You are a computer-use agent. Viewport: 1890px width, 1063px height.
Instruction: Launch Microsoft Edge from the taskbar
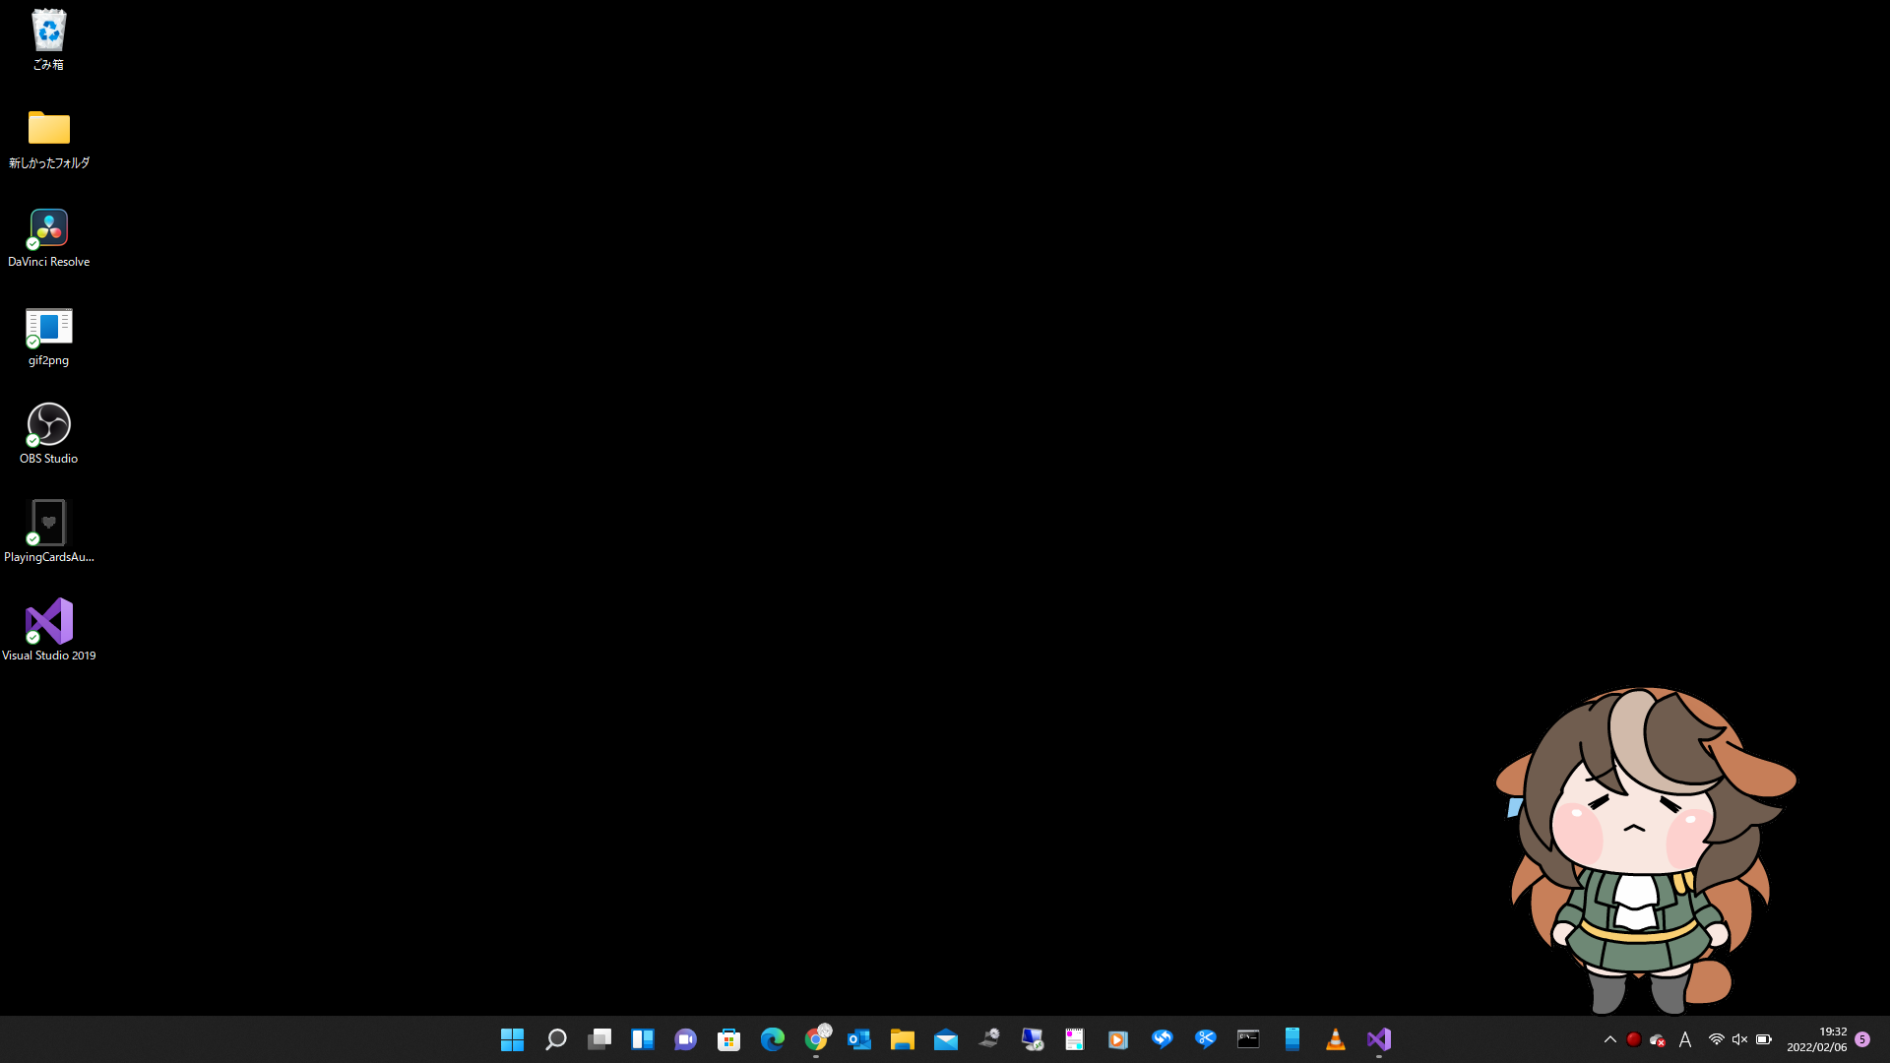coord(772,1039)
